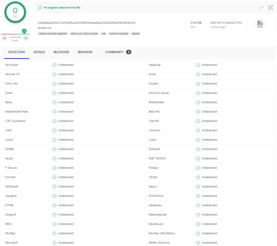Select the Antiy-AVL engine name

click(12, 84)
